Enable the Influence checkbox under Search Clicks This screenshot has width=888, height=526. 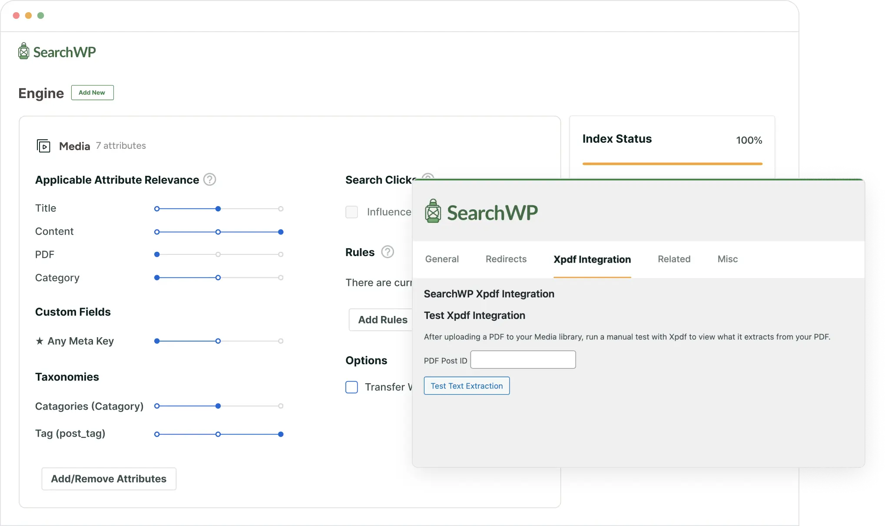coord(351,212)
